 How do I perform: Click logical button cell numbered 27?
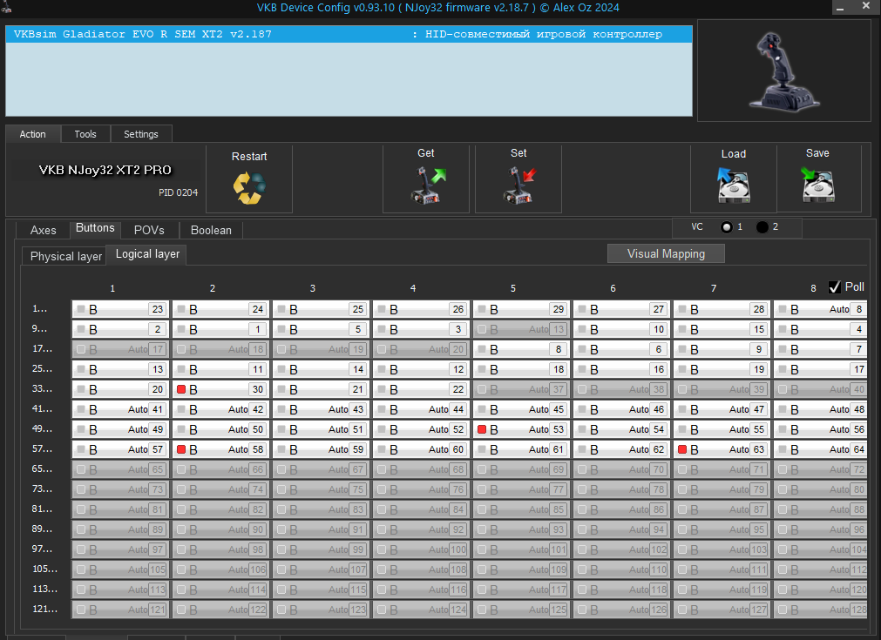[621, 309]
